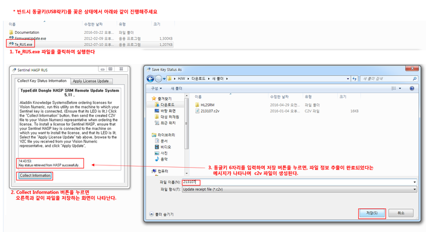The image size is (426, 232).
Task: Close the Sentinel HASP RUS window
Action: tap(121, 69)
